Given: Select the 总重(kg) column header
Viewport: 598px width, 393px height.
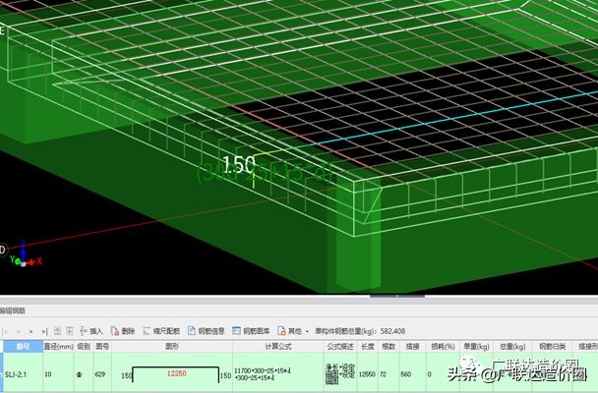Looking at the screenshot, I should 512,347.
